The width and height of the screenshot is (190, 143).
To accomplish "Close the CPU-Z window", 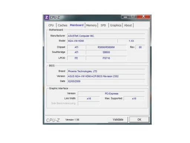I will click(x=144, y=16).
